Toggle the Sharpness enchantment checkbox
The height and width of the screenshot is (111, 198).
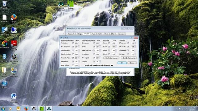click(94, 43)
